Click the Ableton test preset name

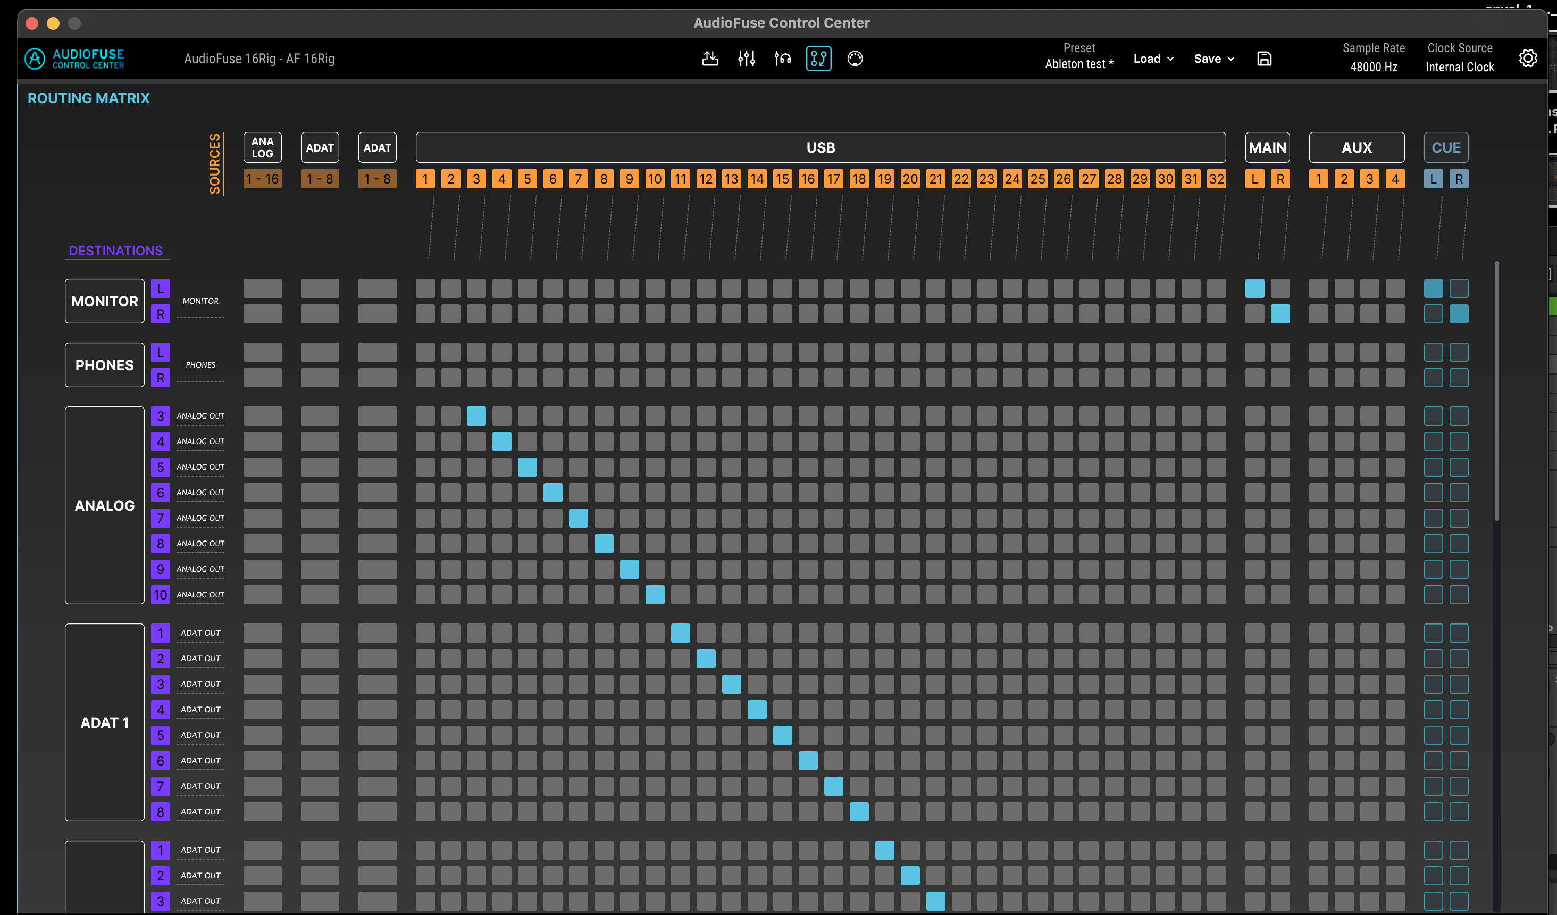coord(1079,64)
